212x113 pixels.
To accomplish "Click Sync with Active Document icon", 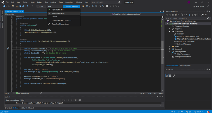I will [186, 15].
